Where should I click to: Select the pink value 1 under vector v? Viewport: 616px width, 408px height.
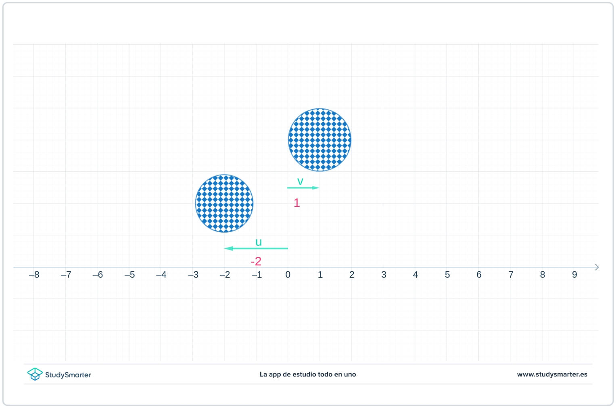pyautogui.click(x=297, y=203)
